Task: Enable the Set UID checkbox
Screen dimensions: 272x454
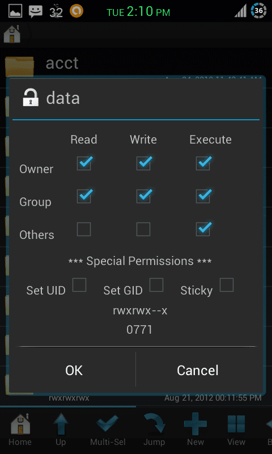Action: tap(79, 285)
